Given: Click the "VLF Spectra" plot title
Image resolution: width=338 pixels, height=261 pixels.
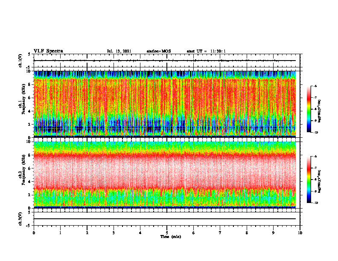Looking at the screenshot, I should click(x=48, y=51).
